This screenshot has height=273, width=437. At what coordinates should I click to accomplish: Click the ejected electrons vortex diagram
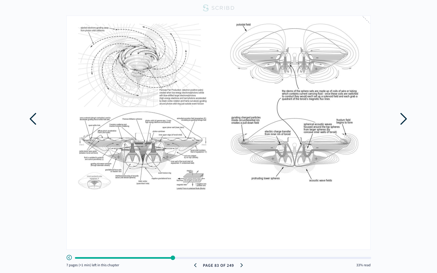(x=139, y=65)
